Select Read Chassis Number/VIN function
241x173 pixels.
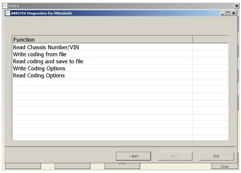click(102, 47)
